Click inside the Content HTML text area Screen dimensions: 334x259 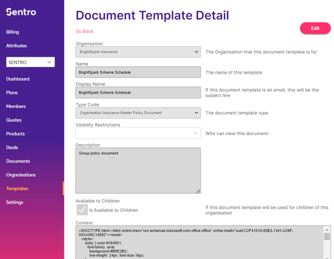pyautogui.click(x=200, y=242)
